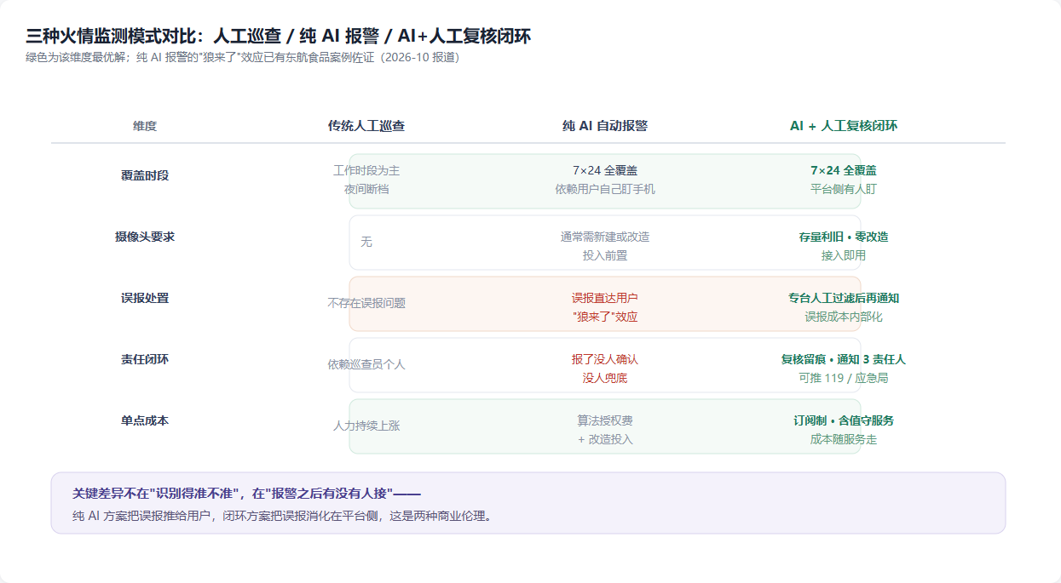Click "平台侧有人盯" text
Viewport: 1061px width, 583px height.
(844, 189)
